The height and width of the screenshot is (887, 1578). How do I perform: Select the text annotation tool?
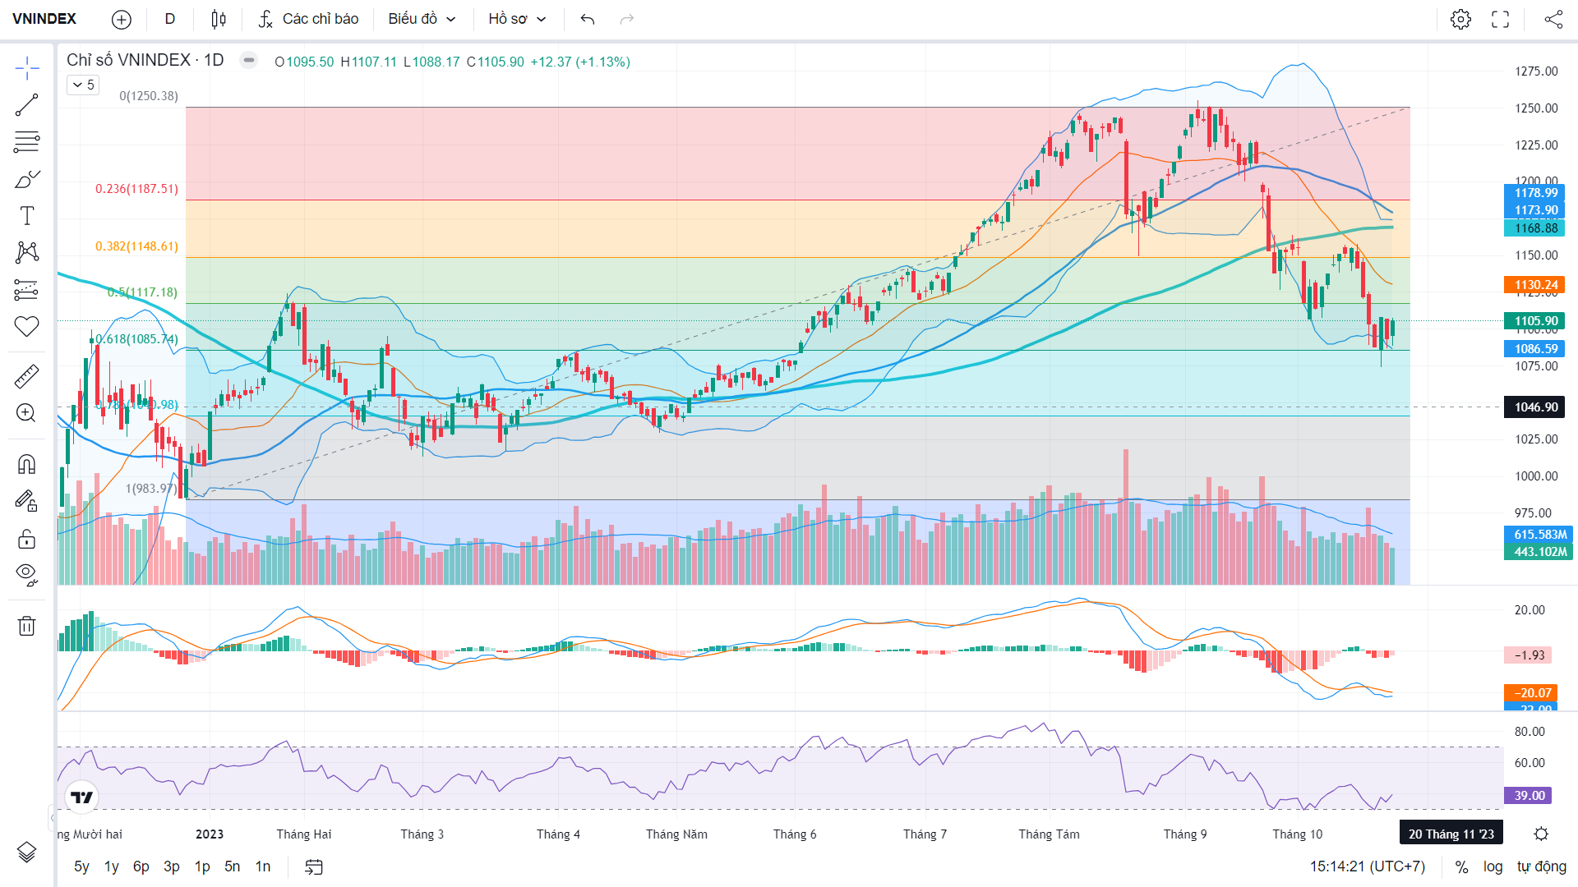pyautogui.click(x=27, y=216)
